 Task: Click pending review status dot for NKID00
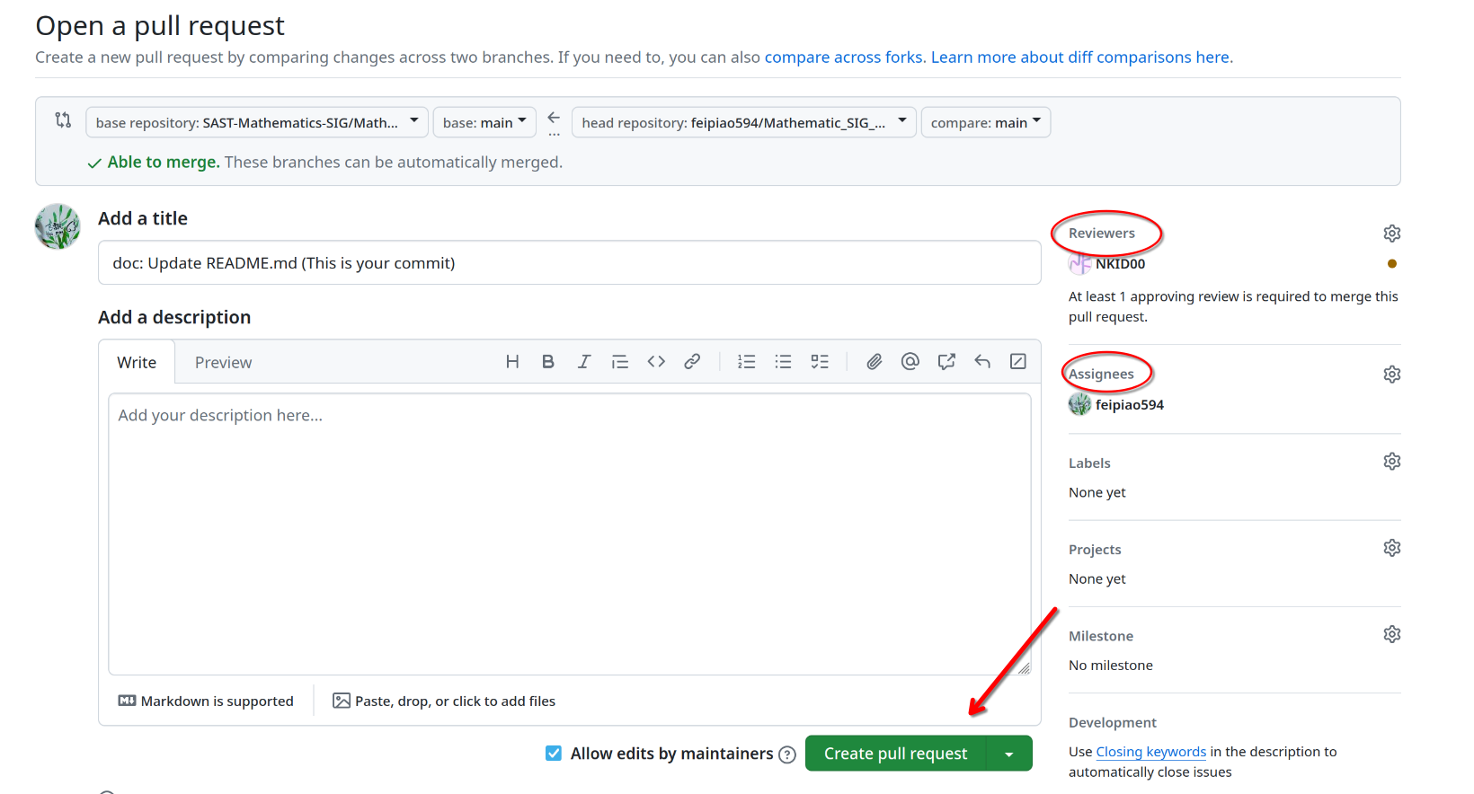1392,264
